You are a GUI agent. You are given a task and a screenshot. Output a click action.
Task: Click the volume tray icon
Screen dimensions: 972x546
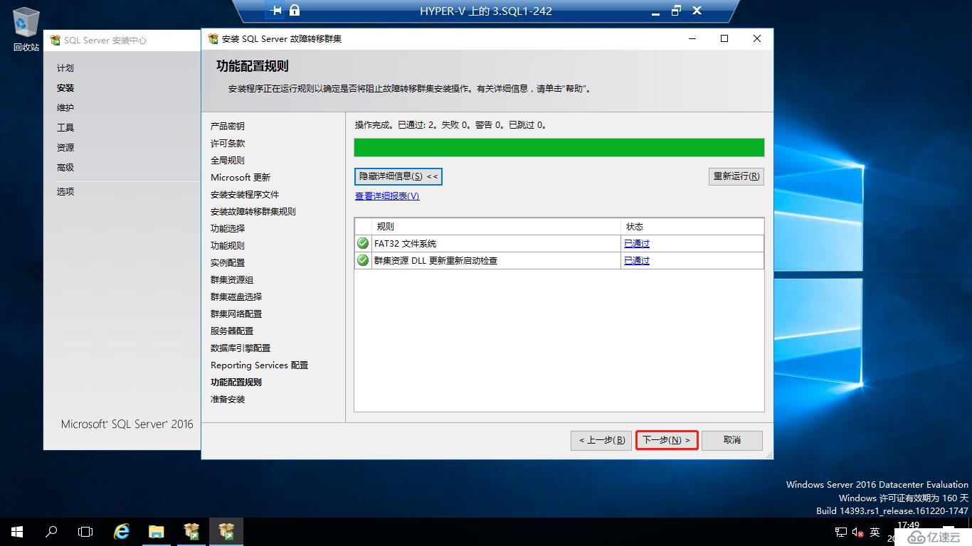point(857,532)
